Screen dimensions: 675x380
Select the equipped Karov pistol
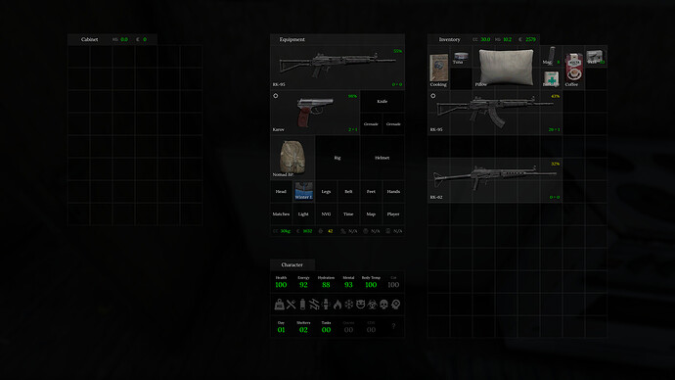(x=315, y=113)
